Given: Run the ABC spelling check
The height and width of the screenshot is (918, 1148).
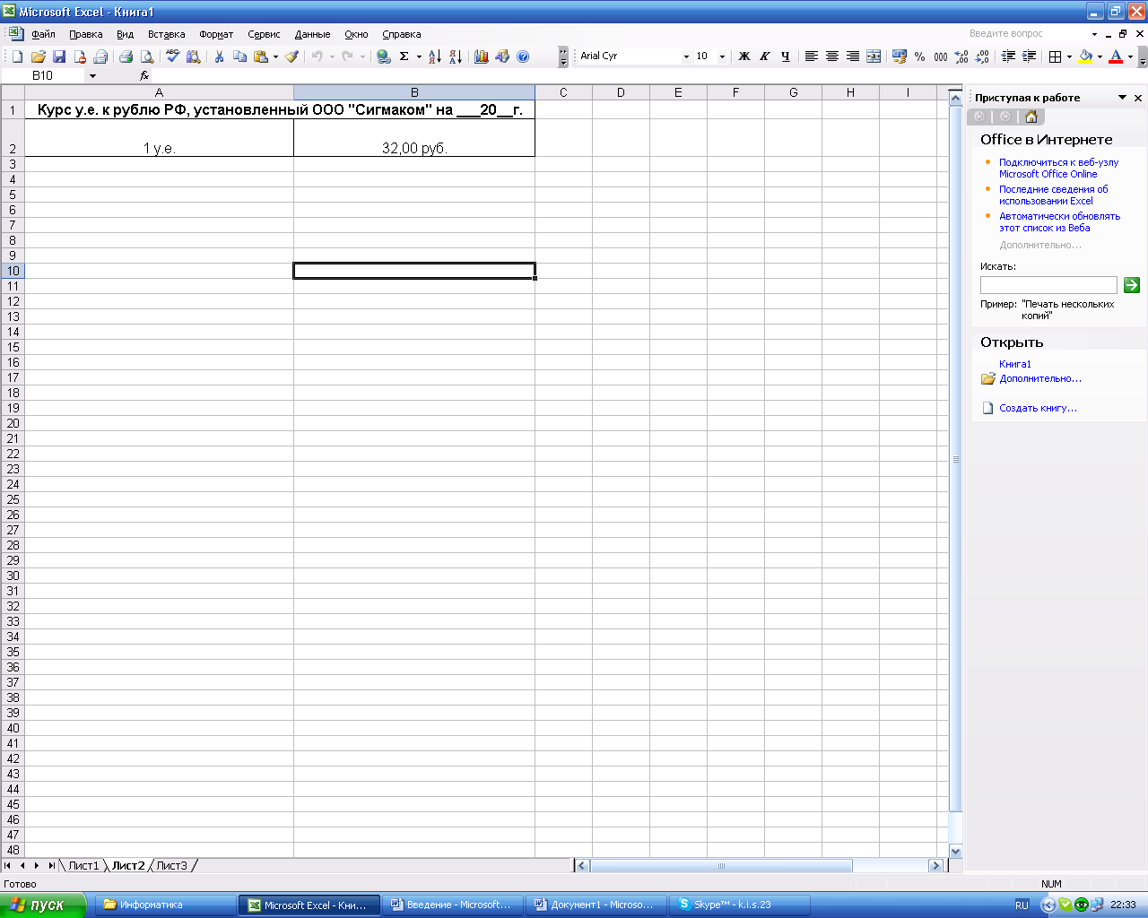Looking at the screenshot, I should click(x=173, y=56).
